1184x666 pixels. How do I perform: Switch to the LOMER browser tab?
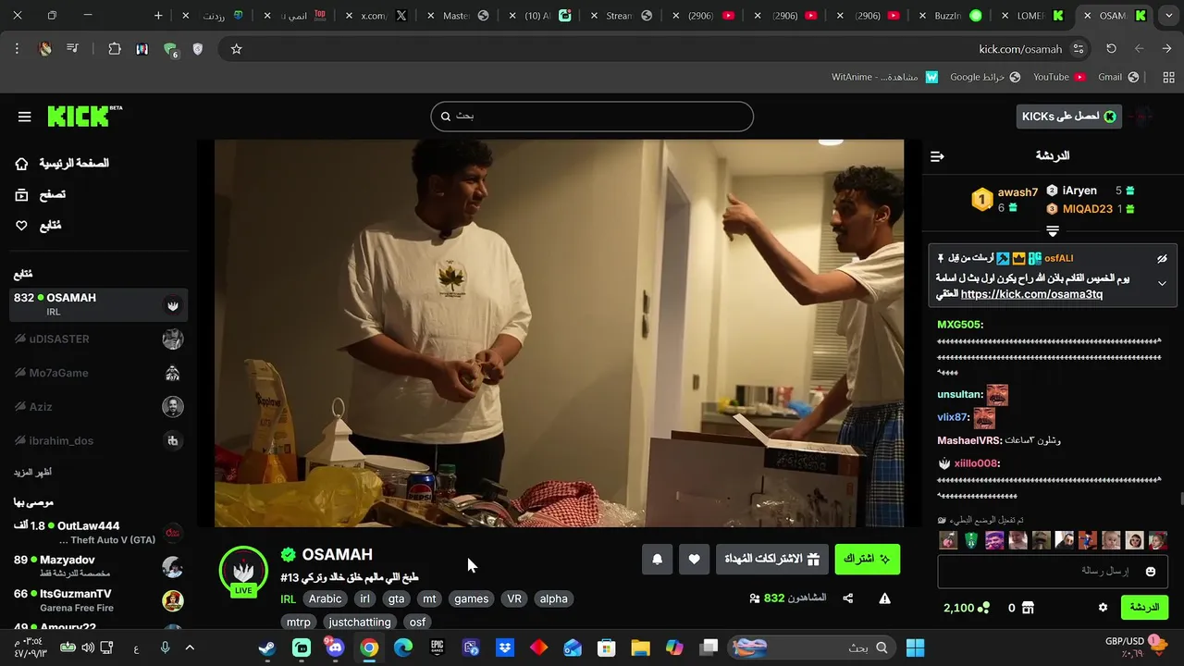[1031, 16]
